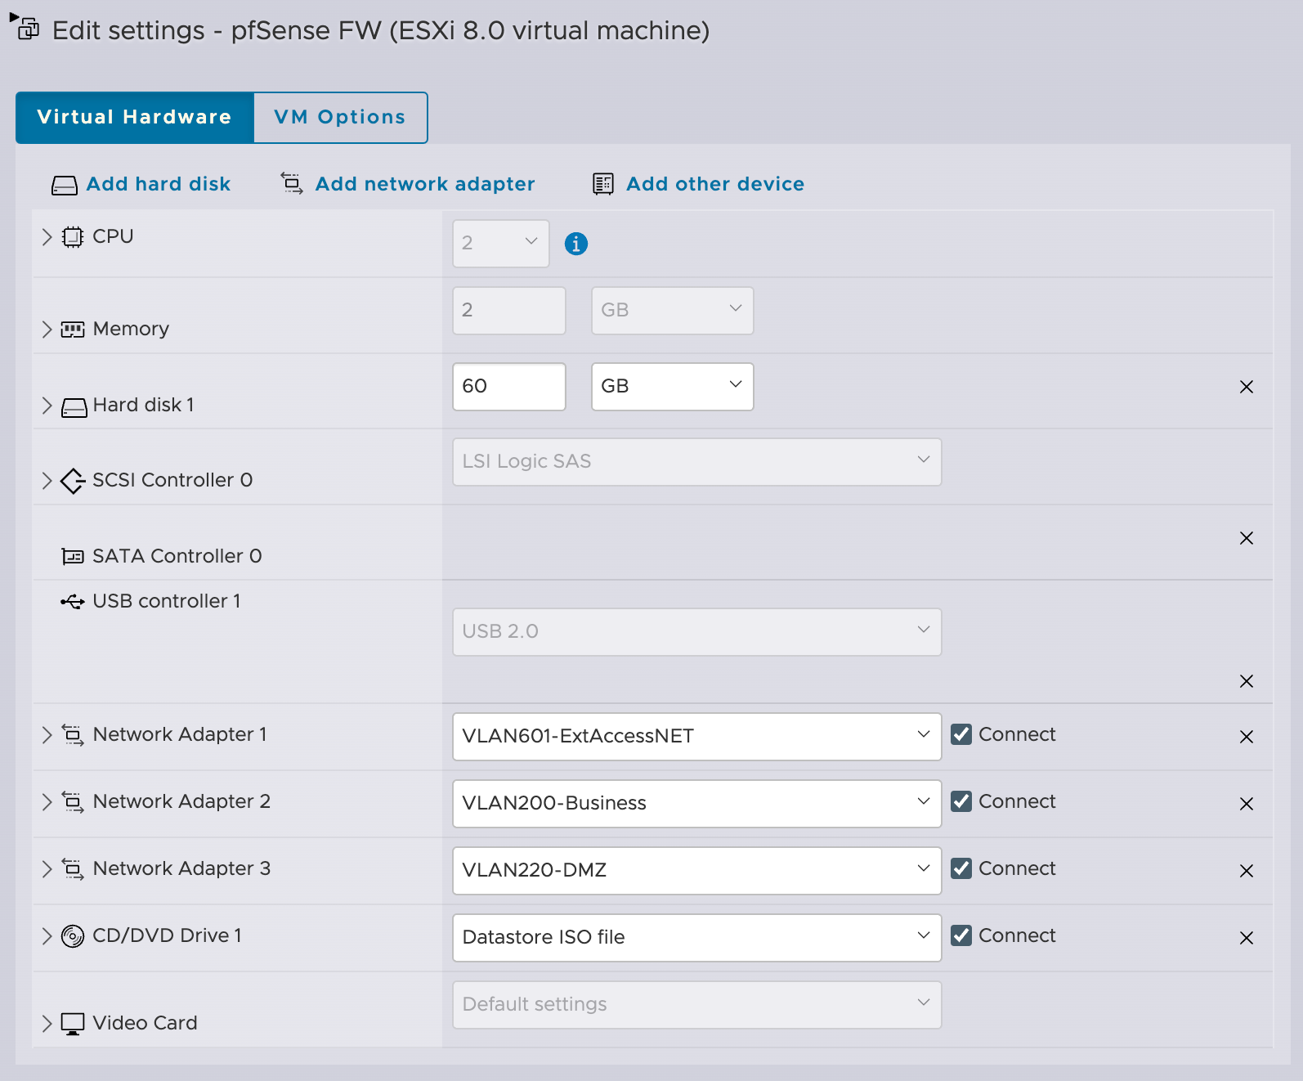This screenshot has height=1081, width=1303.
Task: Remove Network Adapter 3 with X
Action: pos(1247,871)
